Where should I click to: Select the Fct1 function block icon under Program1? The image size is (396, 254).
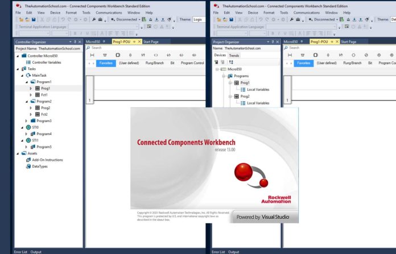click(37, 95)
